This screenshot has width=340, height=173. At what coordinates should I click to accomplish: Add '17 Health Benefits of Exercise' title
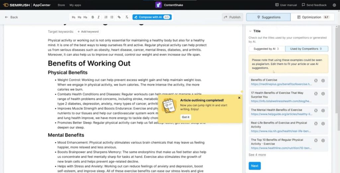coord(323,94)
